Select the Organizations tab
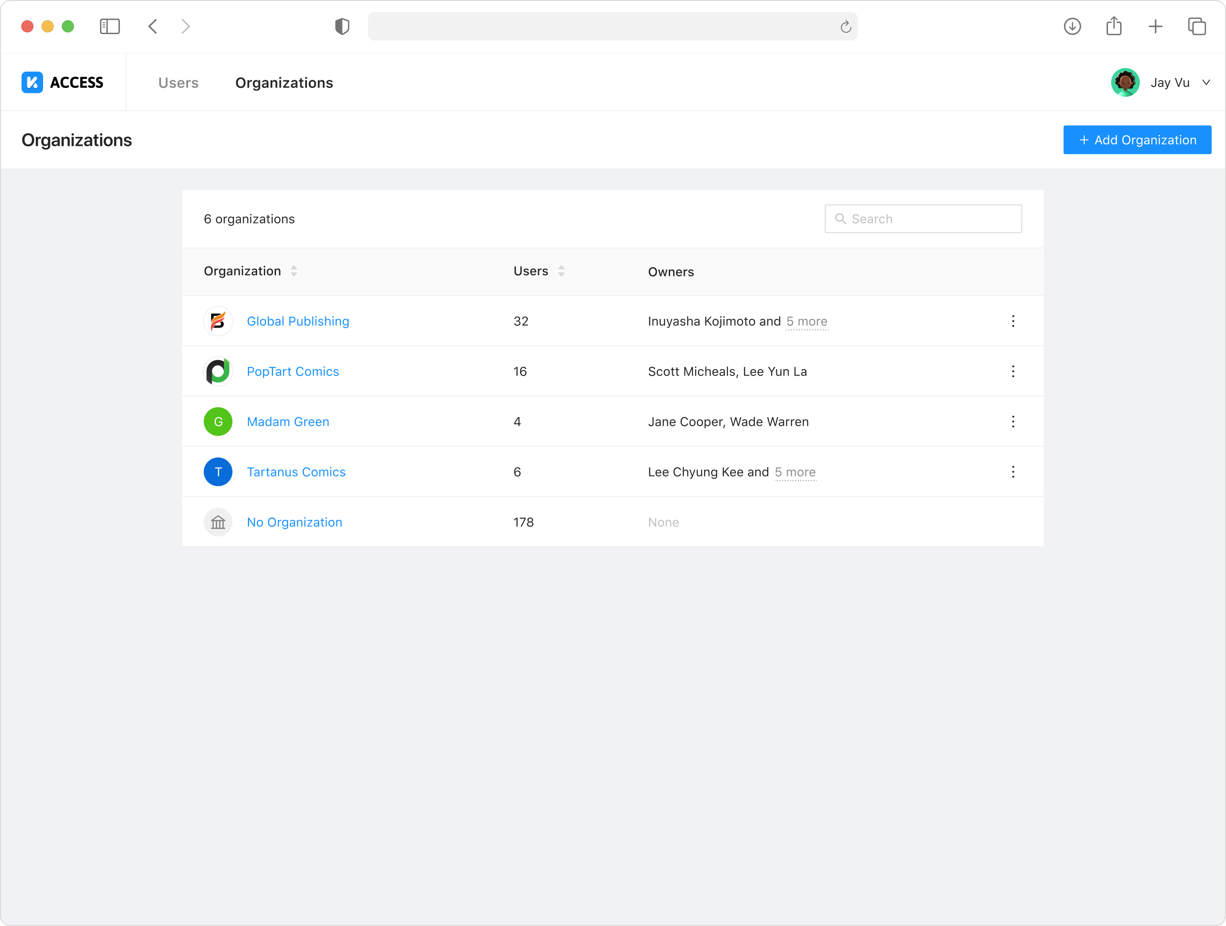The height and width of the screenshot is (926, 1226). pyautogui.click(x=284, y=83)
